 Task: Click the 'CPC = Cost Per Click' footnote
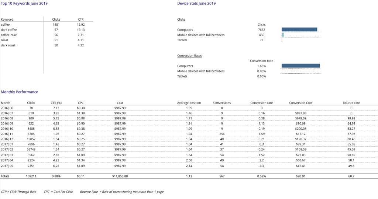[58, 192]
